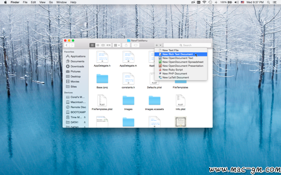
Task: Eject the DATA1 volume
Action: (84, 122)
